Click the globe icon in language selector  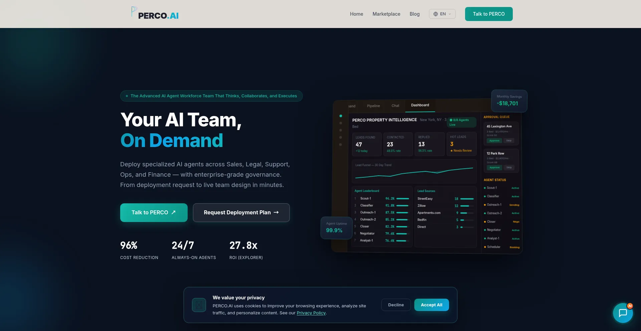436,14
